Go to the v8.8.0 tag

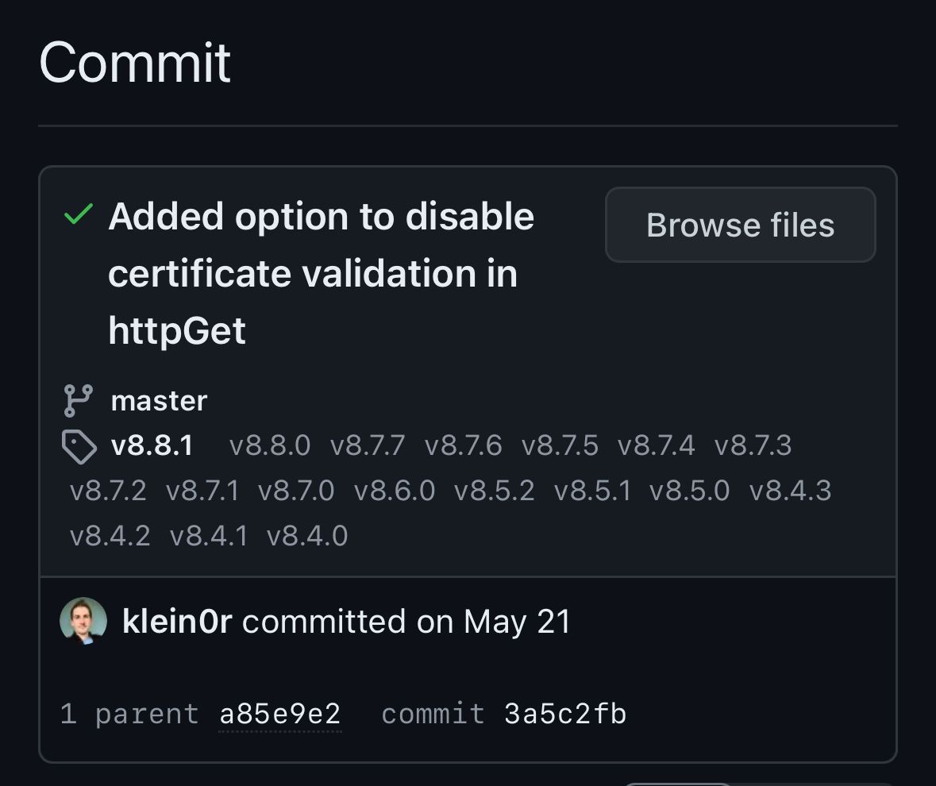pos(270,446)
